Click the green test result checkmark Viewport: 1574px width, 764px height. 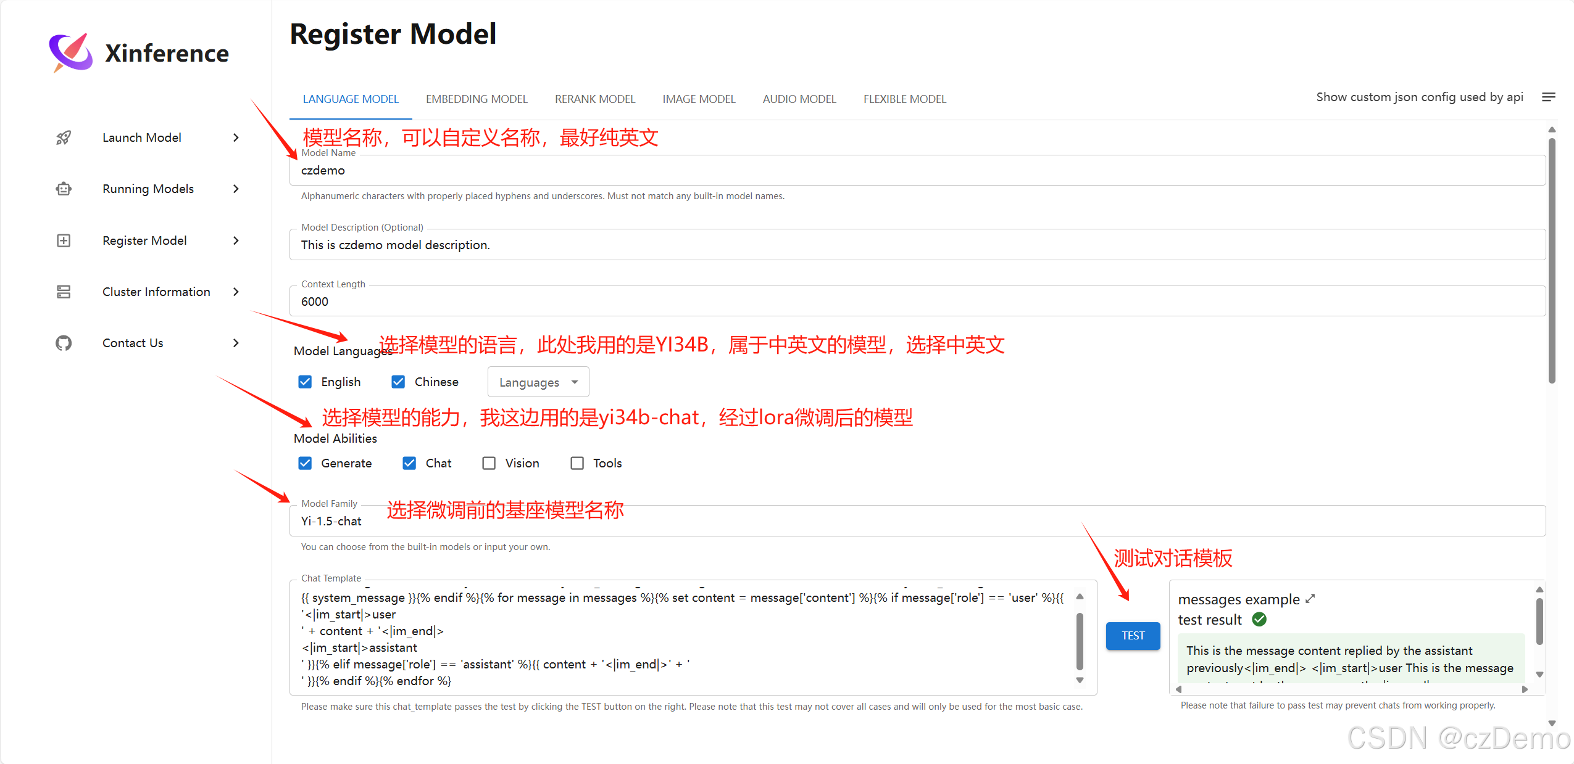[x=1259, y=619]
